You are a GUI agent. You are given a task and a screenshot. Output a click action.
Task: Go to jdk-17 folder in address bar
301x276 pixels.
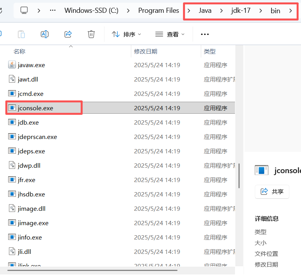(241, 10)
